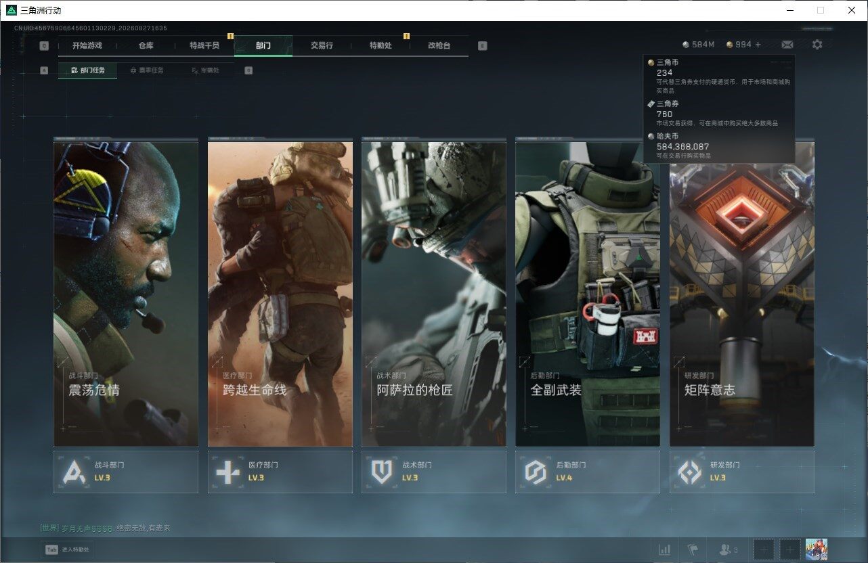Open the 矩阵意志 R&D mission card
This screenshot has width=868, height=563.
pyautogui.click(x=742, y=292)
